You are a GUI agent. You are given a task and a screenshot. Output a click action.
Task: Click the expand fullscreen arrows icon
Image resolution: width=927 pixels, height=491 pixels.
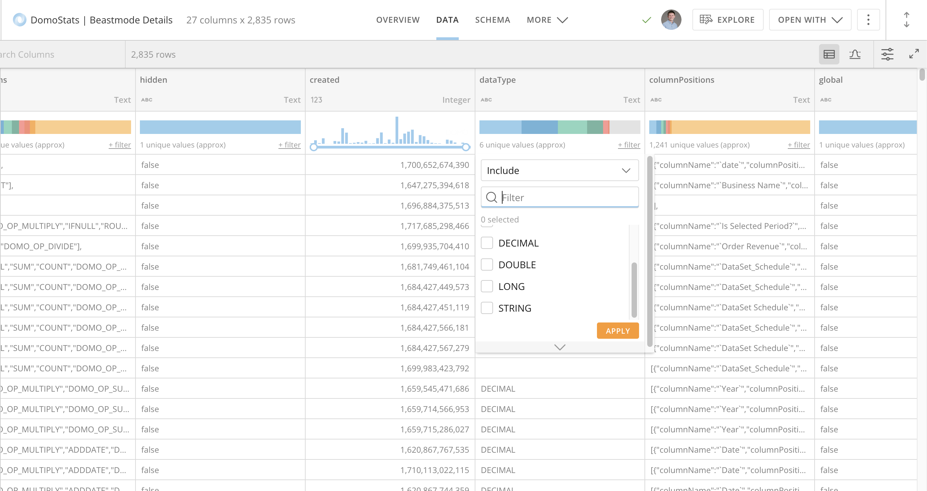tap(914, 54)
